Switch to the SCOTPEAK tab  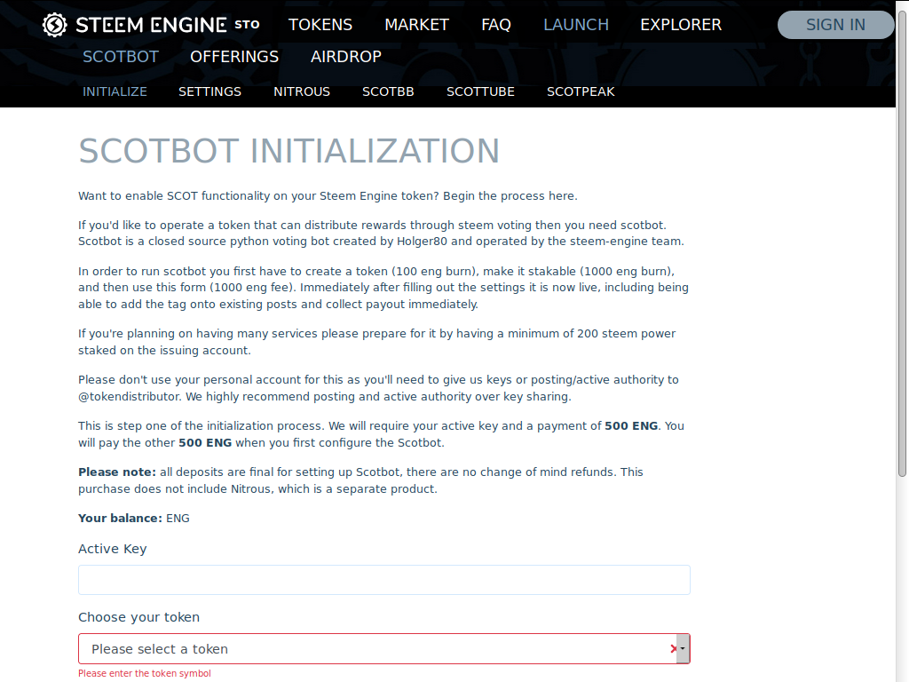(x=581, y=91)
